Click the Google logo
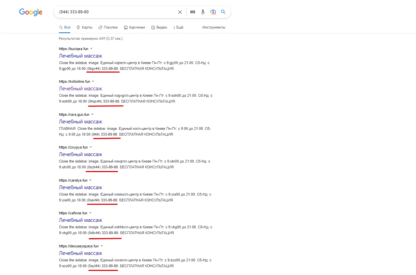This screenshot has height=275, width=416. pyautogui.click(x=31, y=12)
